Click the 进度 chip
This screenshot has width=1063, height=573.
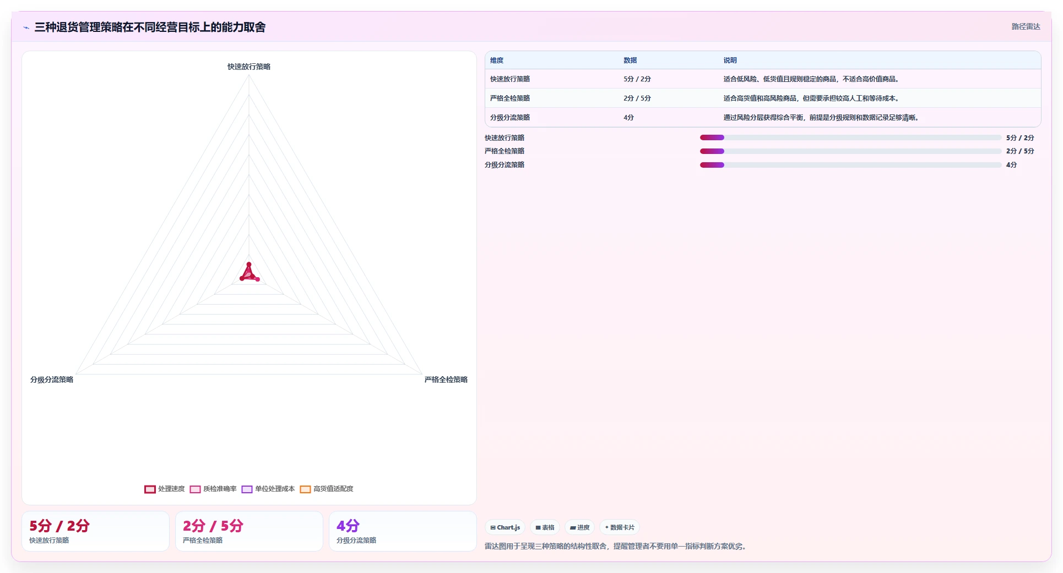point(579,527)
